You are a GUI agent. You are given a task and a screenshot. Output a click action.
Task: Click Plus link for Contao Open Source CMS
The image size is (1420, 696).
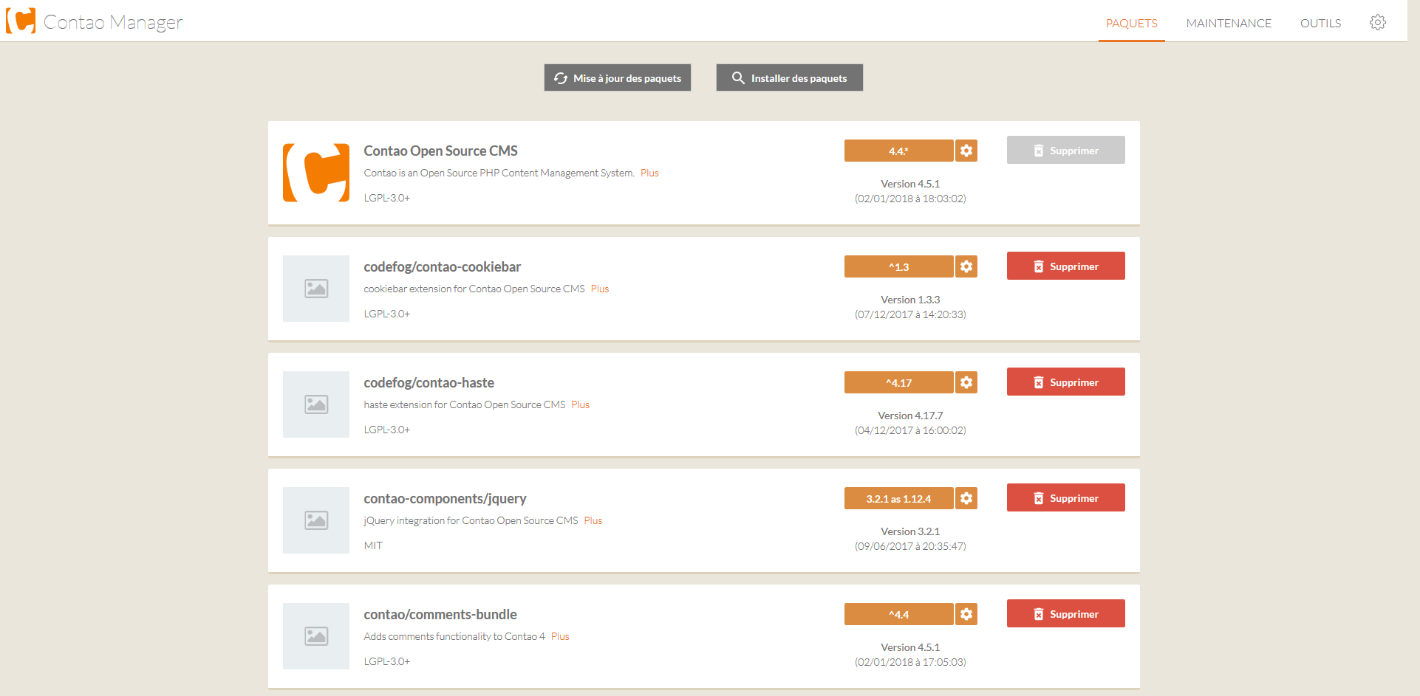click(x=649, y=173)
